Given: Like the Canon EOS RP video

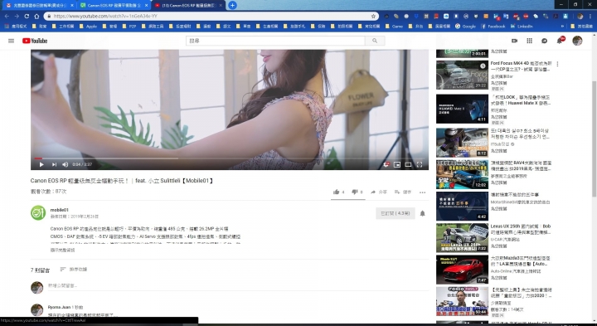Looking at the screenshot, I should tap(338, 192).
